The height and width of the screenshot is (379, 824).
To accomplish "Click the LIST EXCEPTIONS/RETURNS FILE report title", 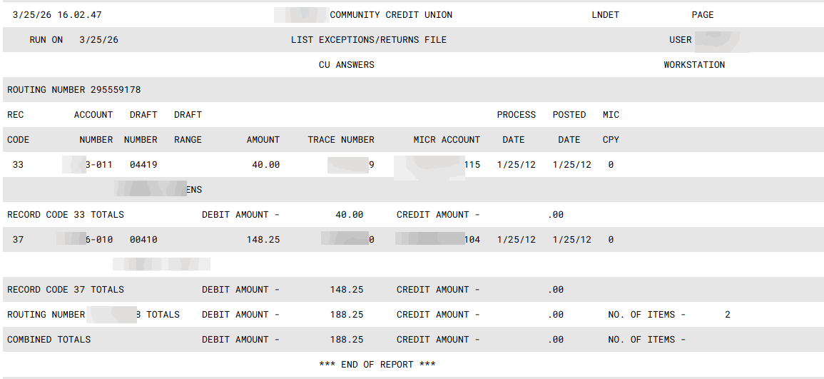I will pos(368,40).
